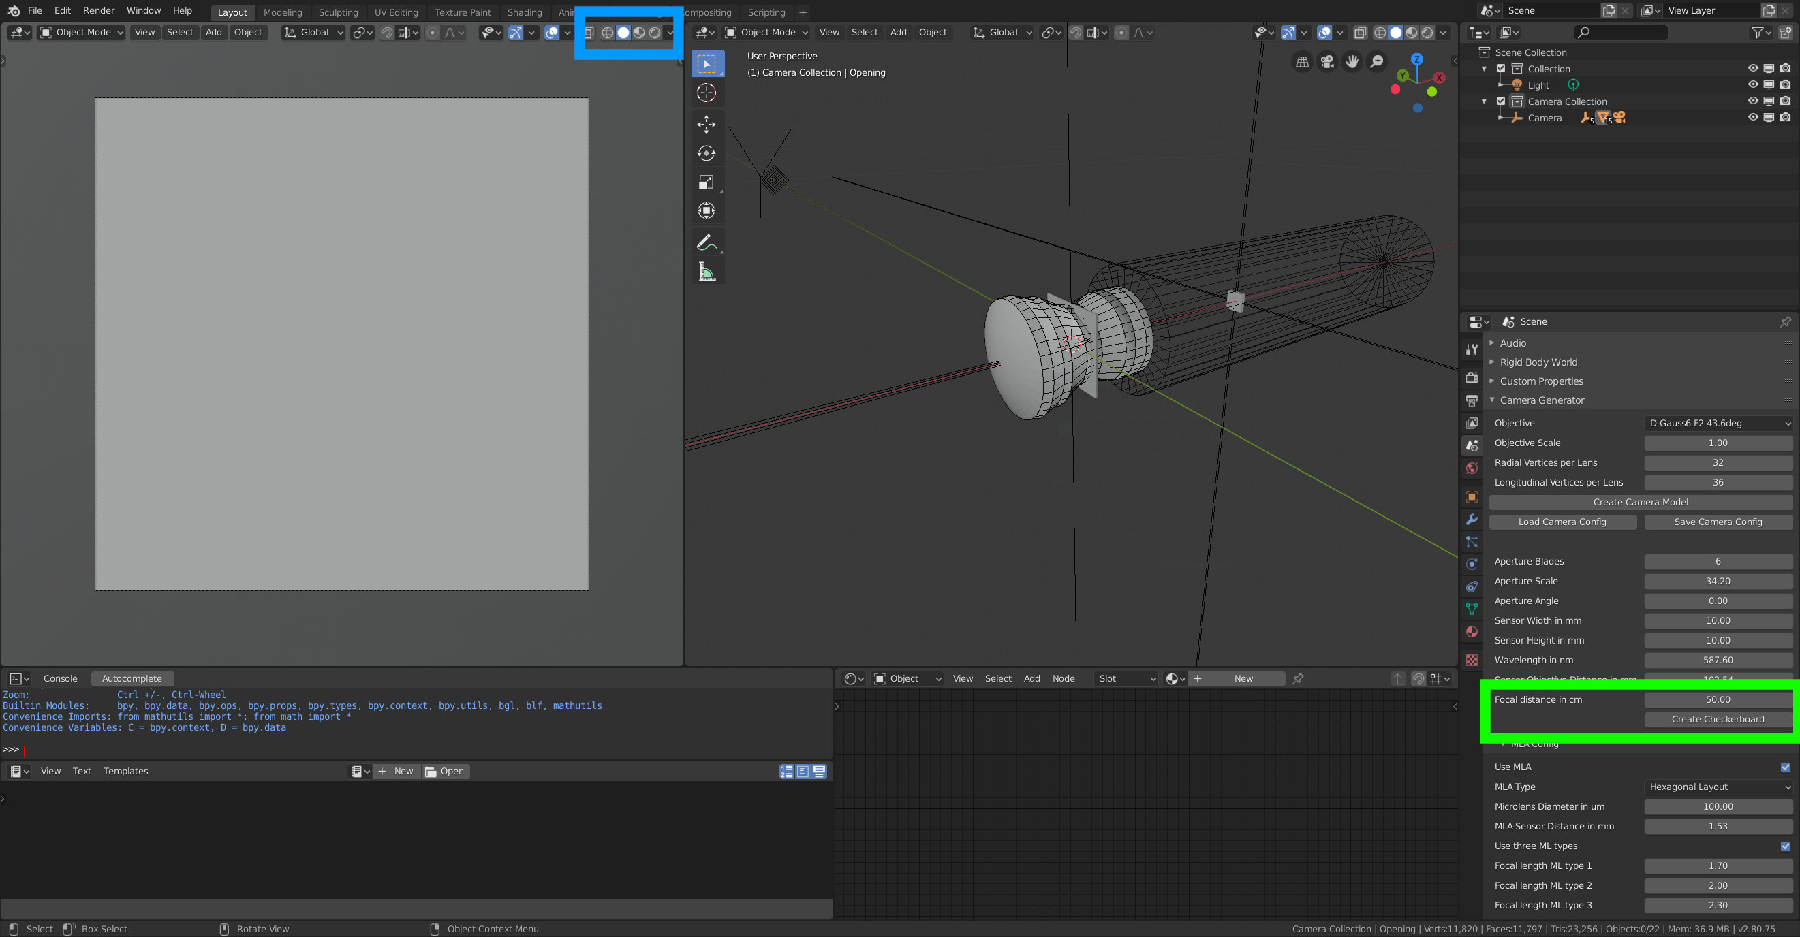This screenshot has width=1800, height=937.
Task: Select the Move tool in the toolbar
Action: (x=707, y=125)
